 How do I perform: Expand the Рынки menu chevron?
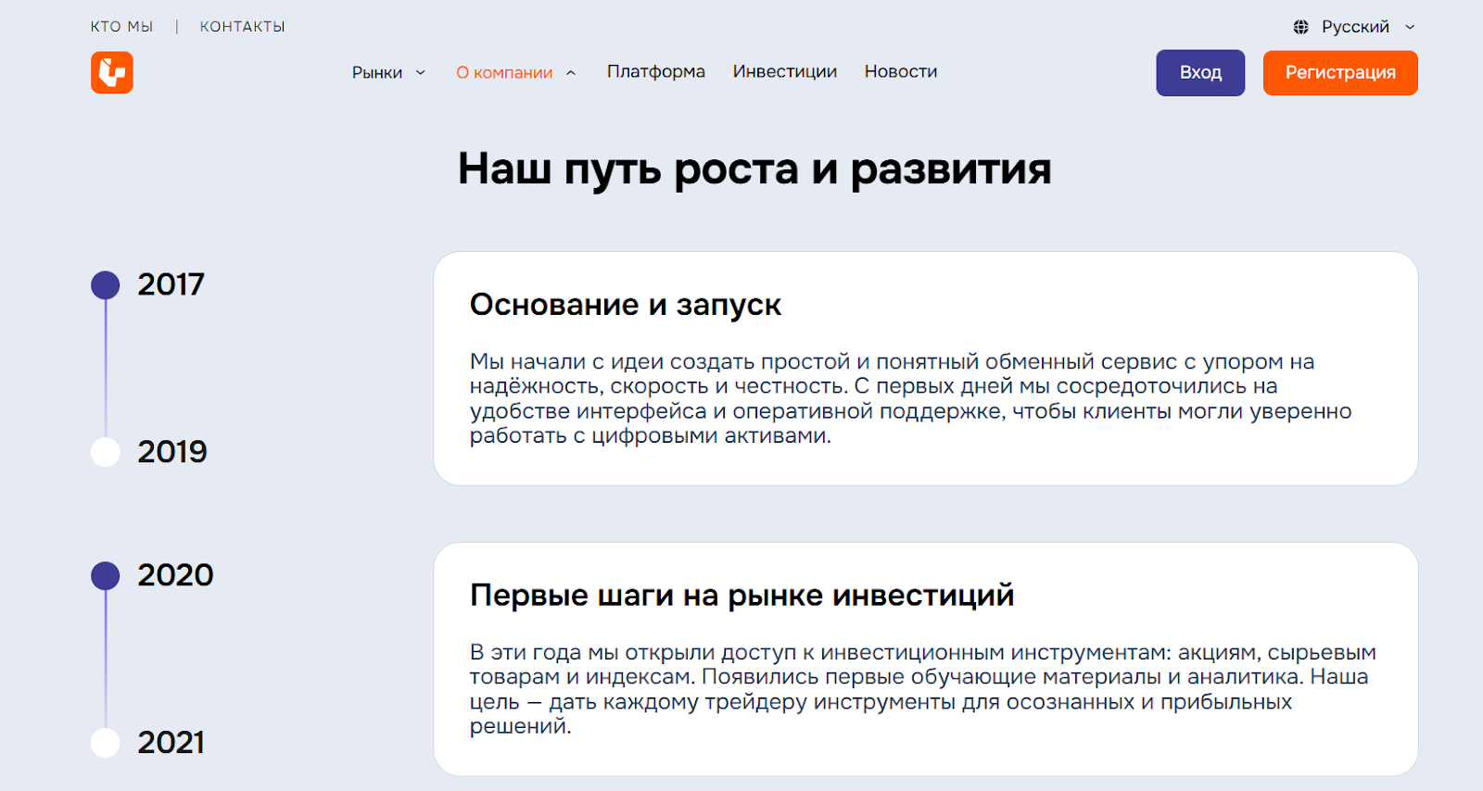point(421,73)
